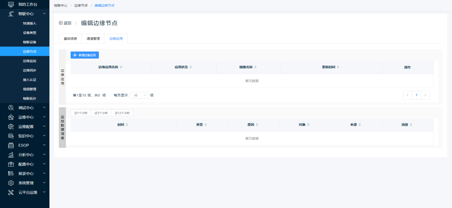
Task: Collapse the 物联中心 menu section
Action: [44, 14]
